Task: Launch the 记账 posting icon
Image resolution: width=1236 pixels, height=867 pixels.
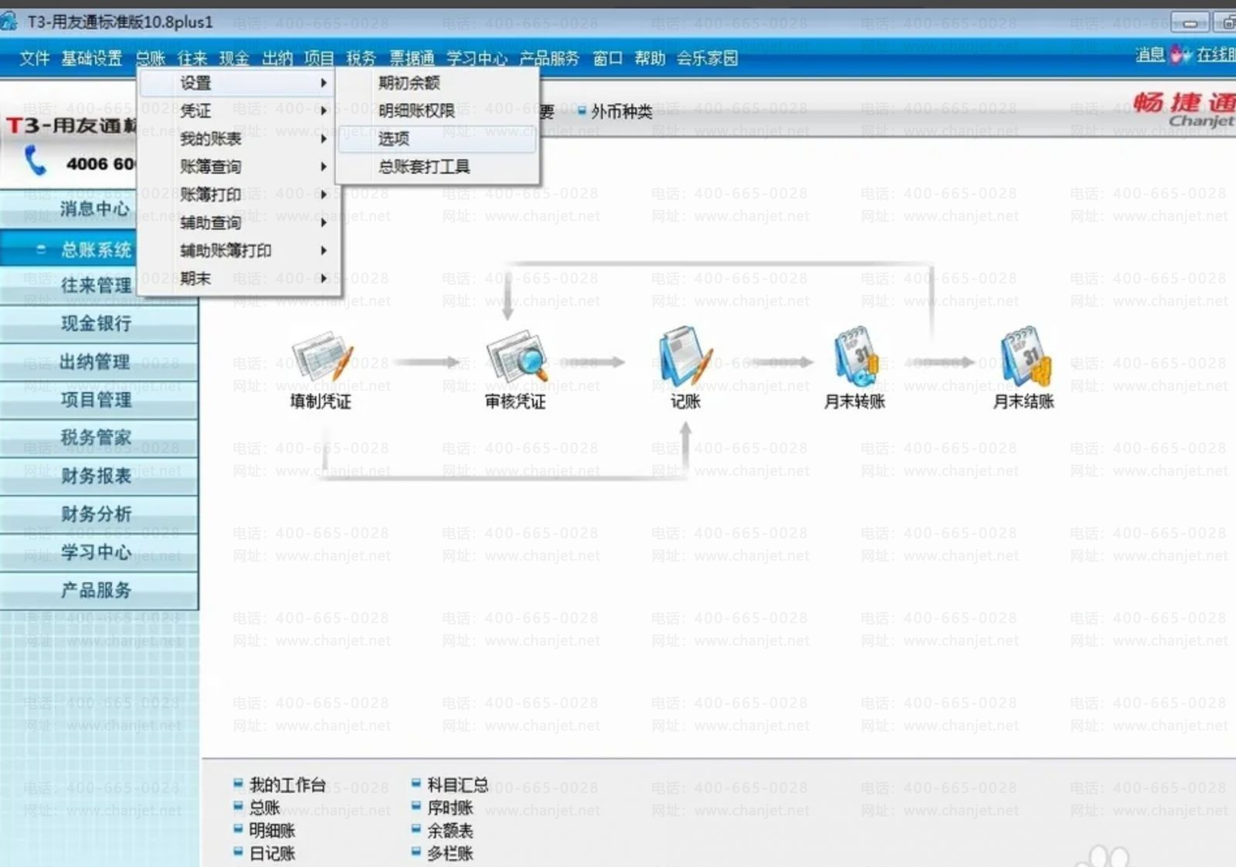Action: tap(685, 357)
